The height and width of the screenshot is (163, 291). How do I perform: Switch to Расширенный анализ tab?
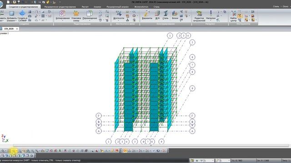pyautogui.click(x=117, y=7)
